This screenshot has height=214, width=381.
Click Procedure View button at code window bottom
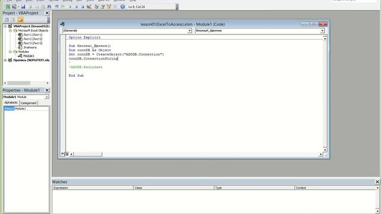pos(63,154)
